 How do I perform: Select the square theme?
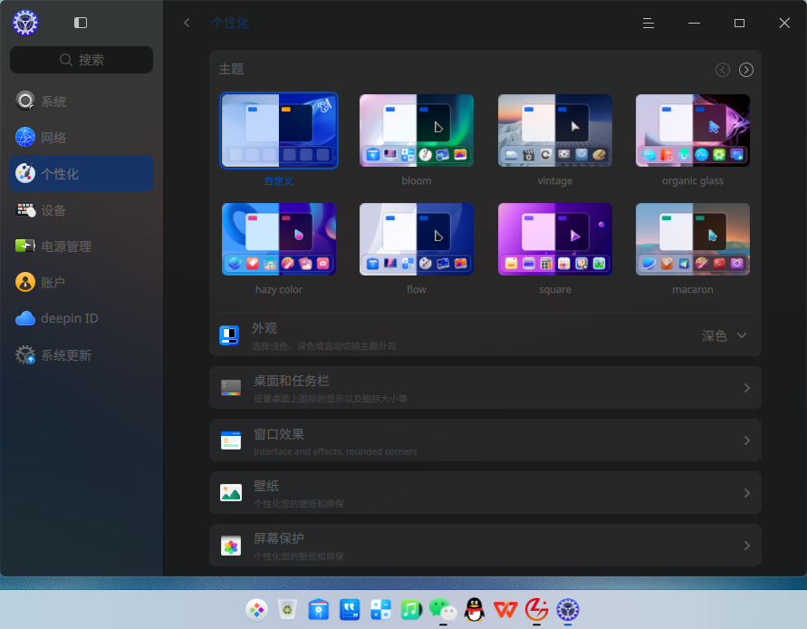click(555, 239)
